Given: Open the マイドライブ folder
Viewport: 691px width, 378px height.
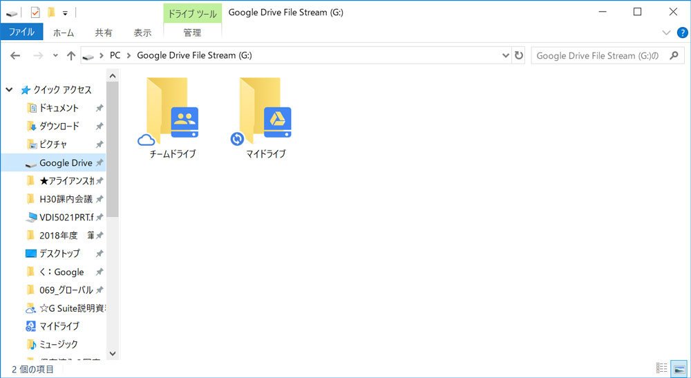Looking at the screenshot, I should 265,117.
